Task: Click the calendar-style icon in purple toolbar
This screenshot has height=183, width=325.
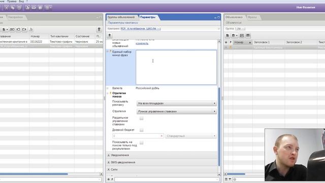Action: pos(40,8)
